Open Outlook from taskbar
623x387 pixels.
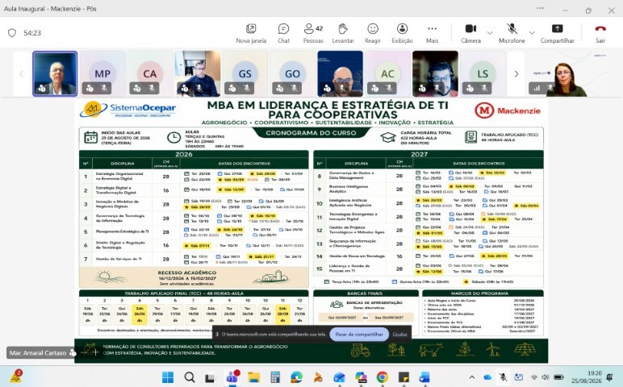coord(339,377)
